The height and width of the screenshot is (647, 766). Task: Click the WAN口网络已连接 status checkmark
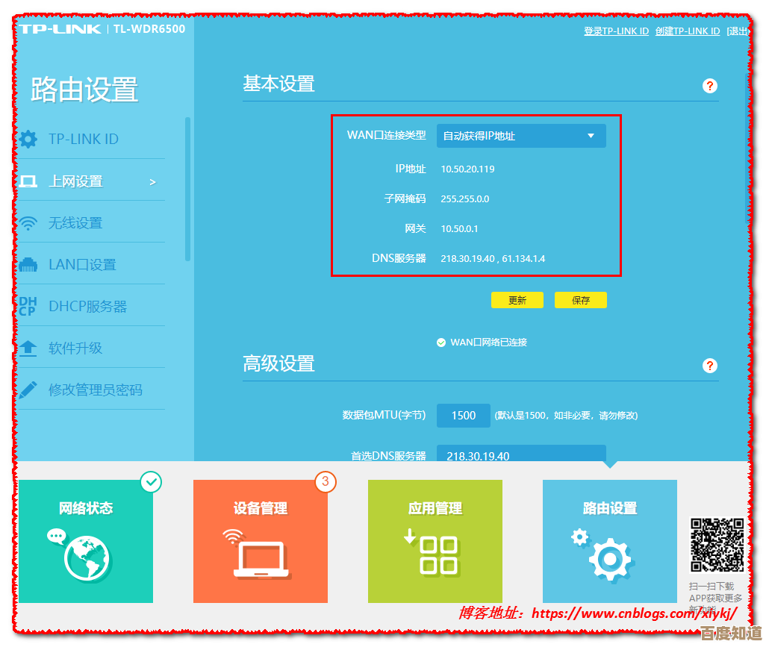(x=442, y=341)
